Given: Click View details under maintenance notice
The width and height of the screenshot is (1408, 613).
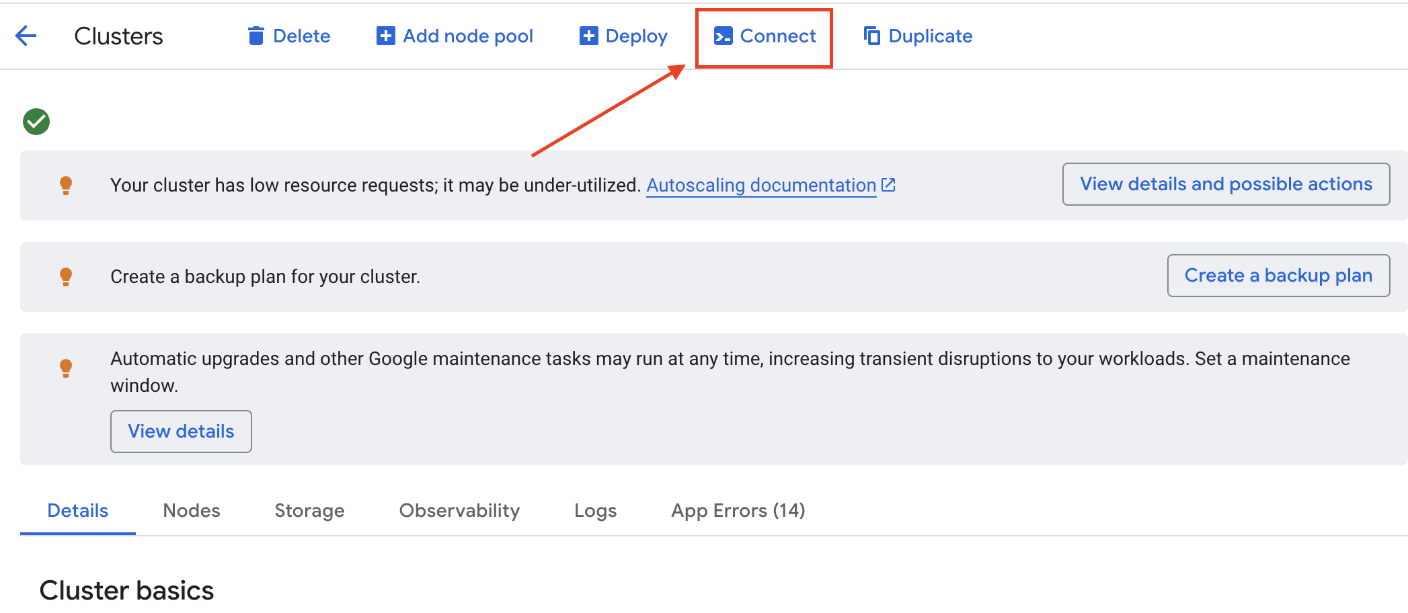Looking at the screenshot, I should pyautogui.click(x=181, y=432).
